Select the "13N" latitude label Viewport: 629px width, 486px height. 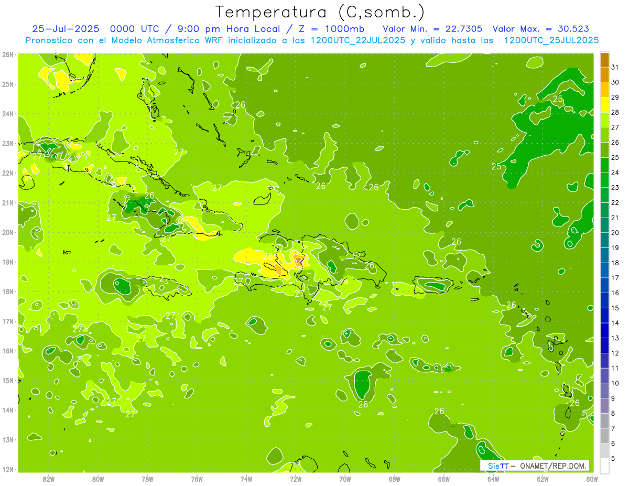[x=8, y=439]
